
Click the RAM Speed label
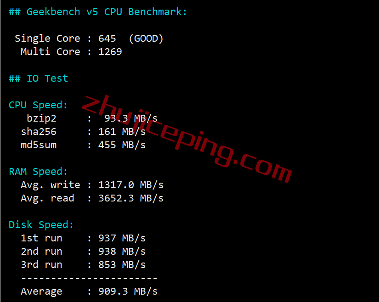coord(38,172)
